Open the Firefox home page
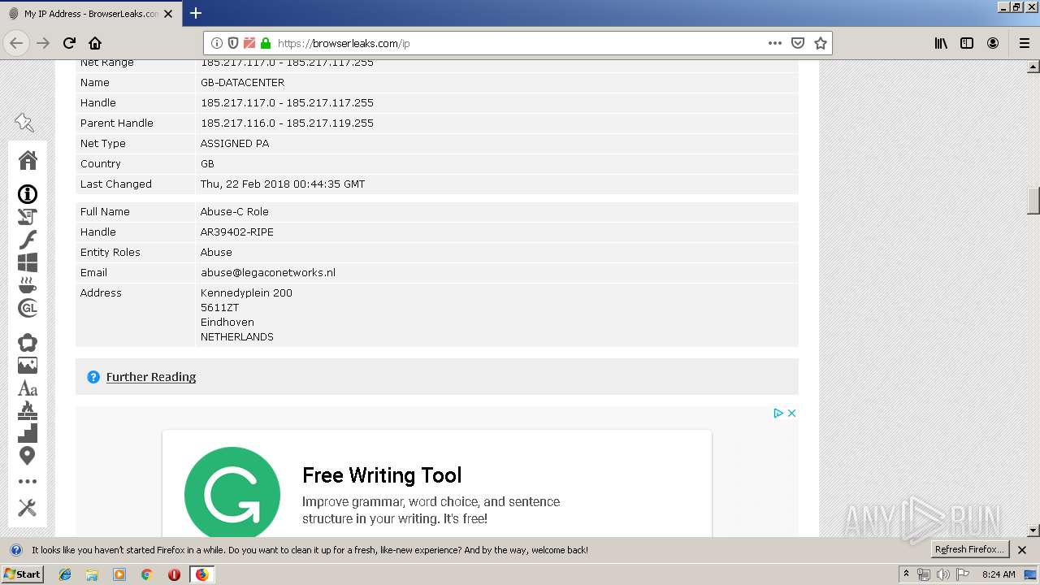This screenshot has width=1040, height=585. pyautogui.click(x=95, y=43)
